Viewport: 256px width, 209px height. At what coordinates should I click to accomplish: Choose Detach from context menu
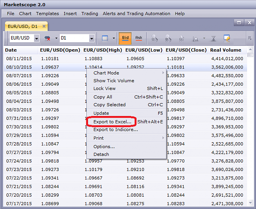[127, 154]
